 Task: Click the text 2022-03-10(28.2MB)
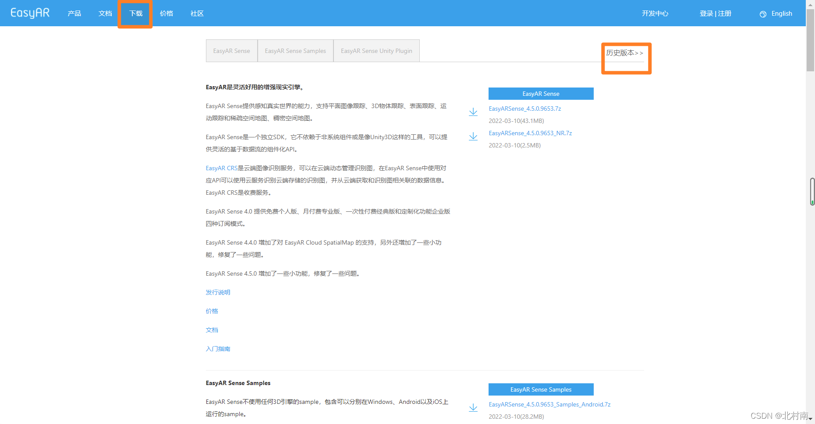(516, 417)
